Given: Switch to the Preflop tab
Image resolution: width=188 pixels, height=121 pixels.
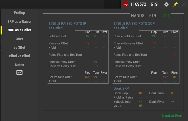Looking at the screenshot, I should 19,13.
